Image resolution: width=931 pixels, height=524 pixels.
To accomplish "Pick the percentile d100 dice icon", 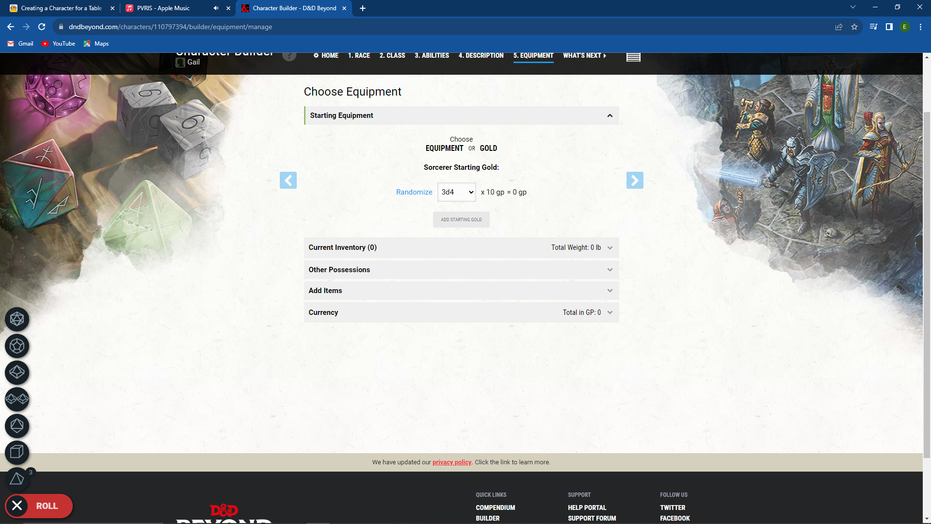I will point(17,399).
